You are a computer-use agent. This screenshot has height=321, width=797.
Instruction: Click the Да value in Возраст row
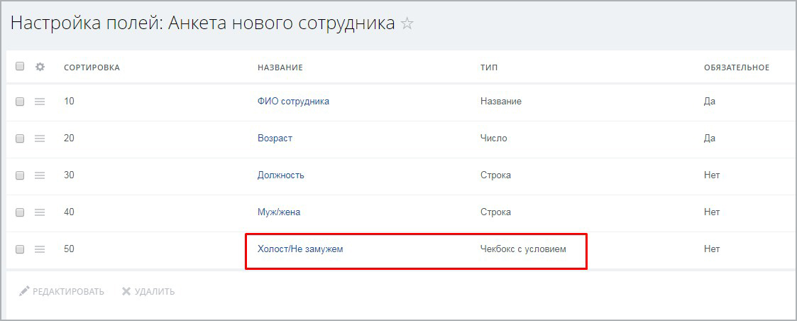[x=710, y=138]
